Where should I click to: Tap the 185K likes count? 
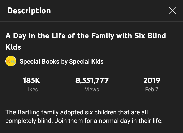coord(32,81)
